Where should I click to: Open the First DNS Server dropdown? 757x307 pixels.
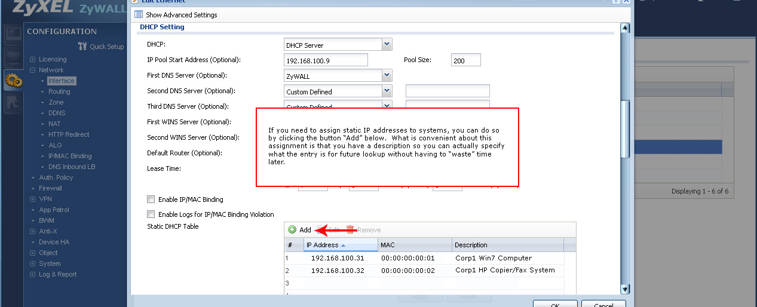(x=387, y=76)
